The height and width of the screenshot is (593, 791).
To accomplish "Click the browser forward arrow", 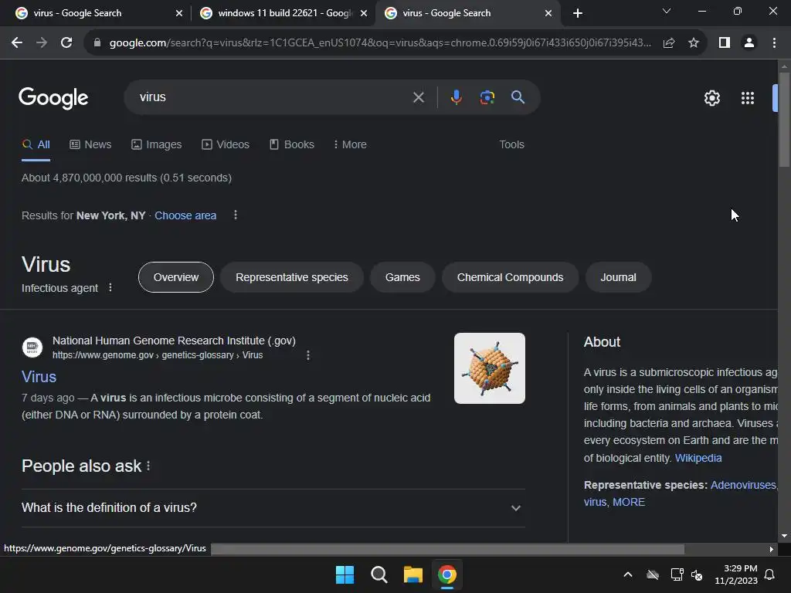I will click(x=42, y=43).
